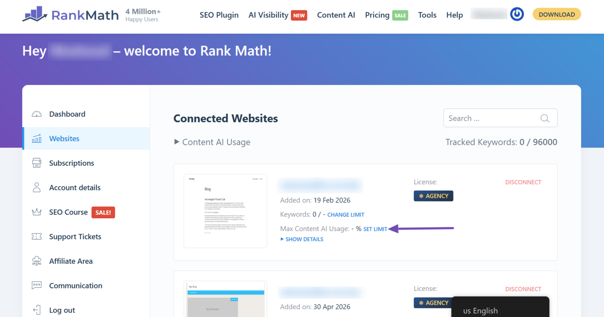
Task: Click the Websites bar chart icon
Action: 37,138
